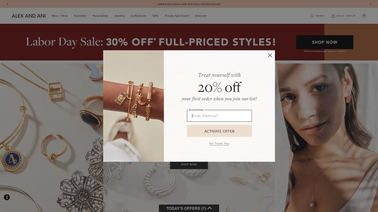Open the Bracelets menu
Viewport: 378px width, 212px height.
coord(80,16)
